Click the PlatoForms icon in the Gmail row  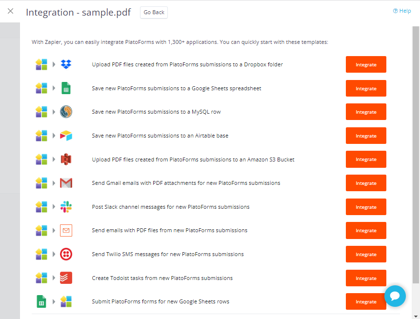click(x=41, y=183)
